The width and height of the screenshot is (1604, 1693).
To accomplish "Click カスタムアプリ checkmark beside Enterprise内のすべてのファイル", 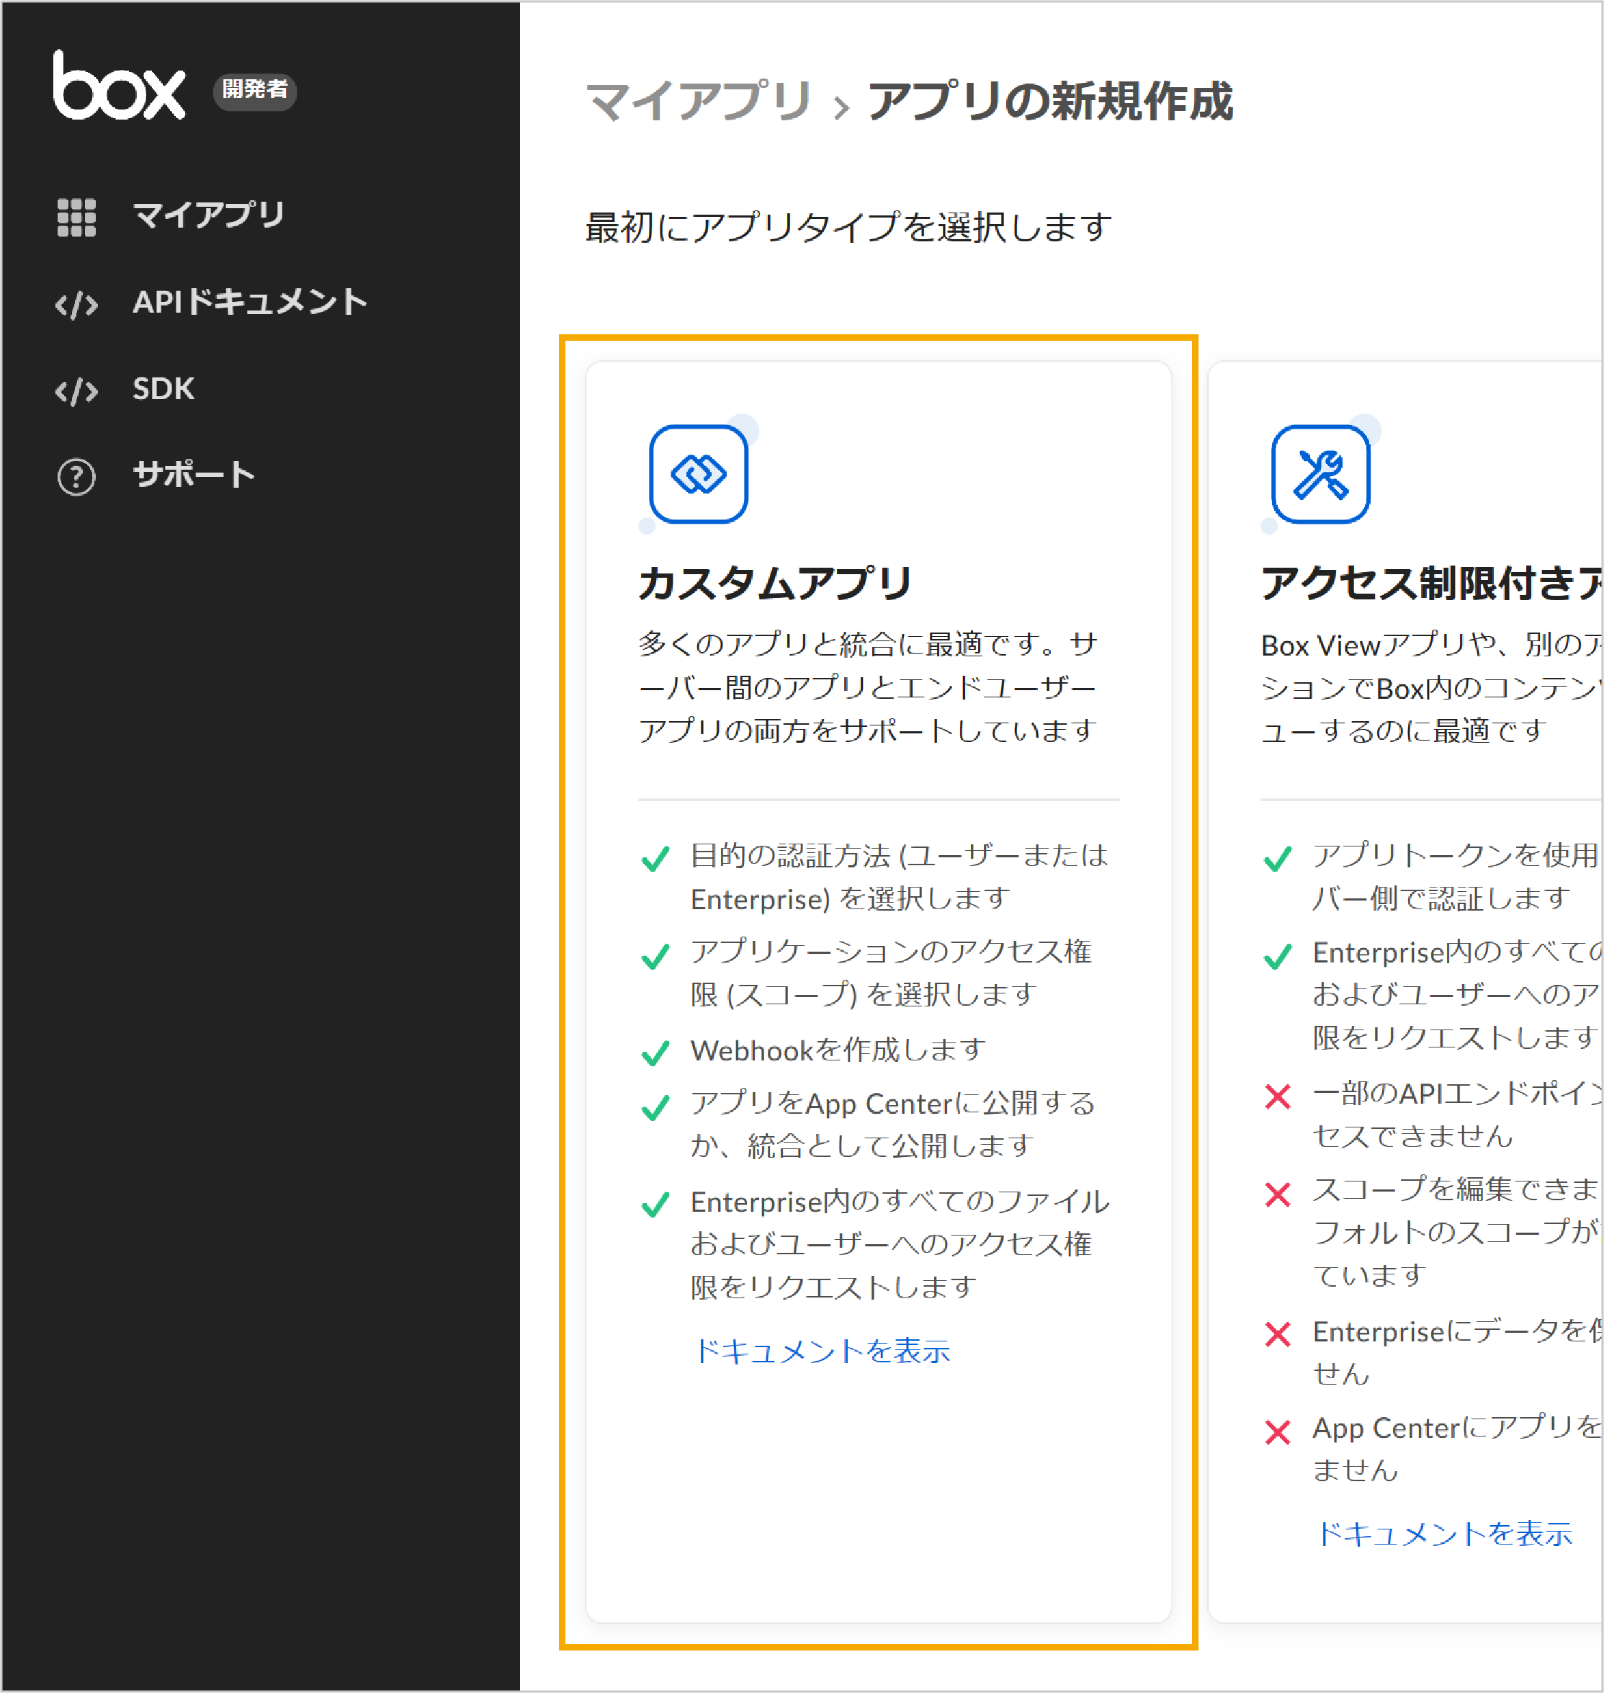I will pos(656,1205).
